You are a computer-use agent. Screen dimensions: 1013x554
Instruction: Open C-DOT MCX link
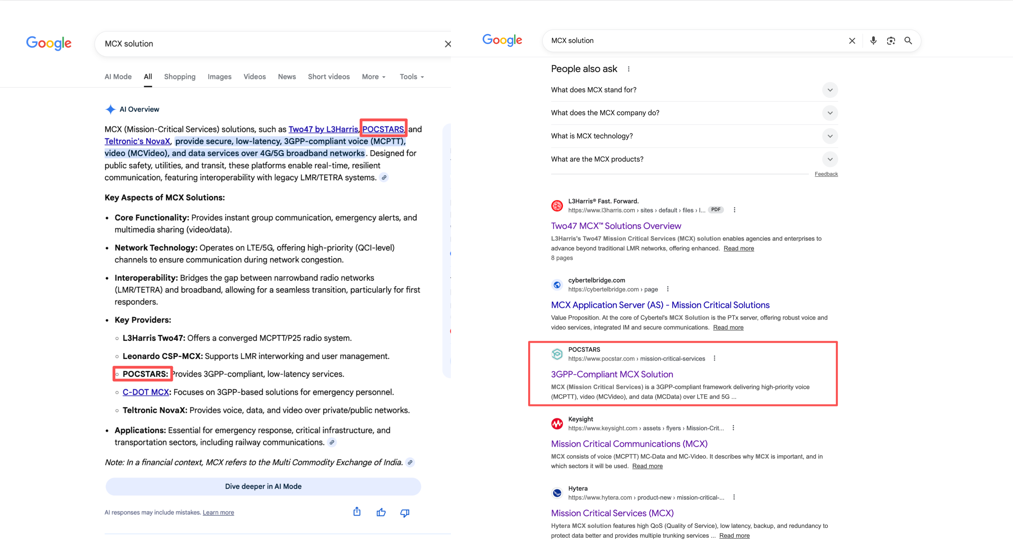146,392
